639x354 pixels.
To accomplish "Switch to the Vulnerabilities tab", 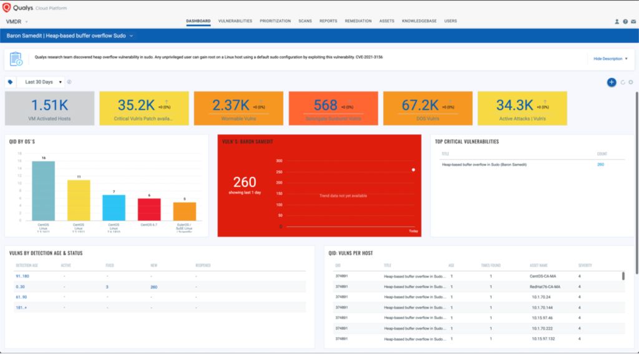I will tap(235, 21).
